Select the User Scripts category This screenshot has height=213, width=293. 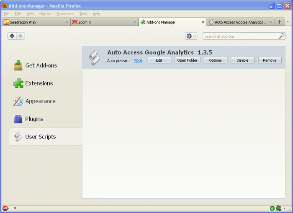pos(46,137)
